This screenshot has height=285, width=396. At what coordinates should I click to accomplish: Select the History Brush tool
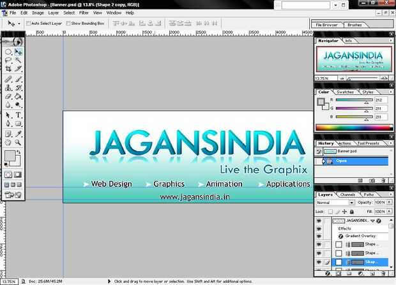[x=18, y=88]
